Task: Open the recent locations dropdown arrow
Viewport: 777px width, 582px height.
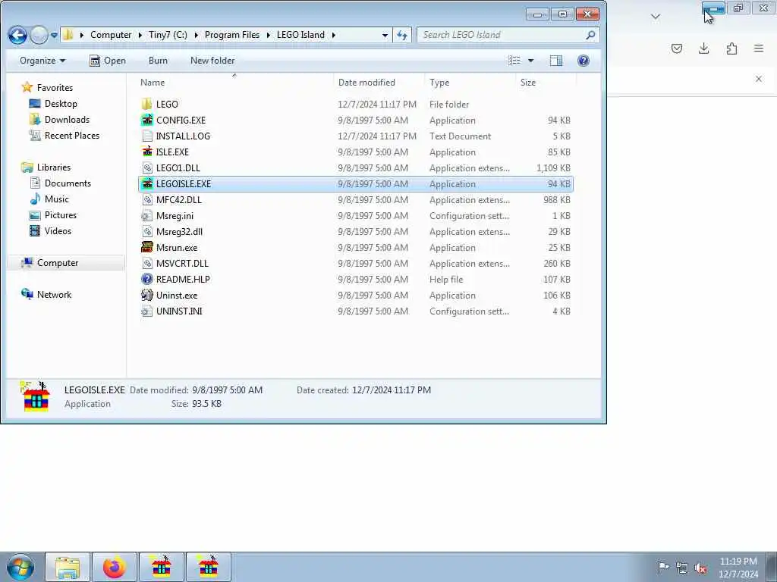Action: coord(54,36)
